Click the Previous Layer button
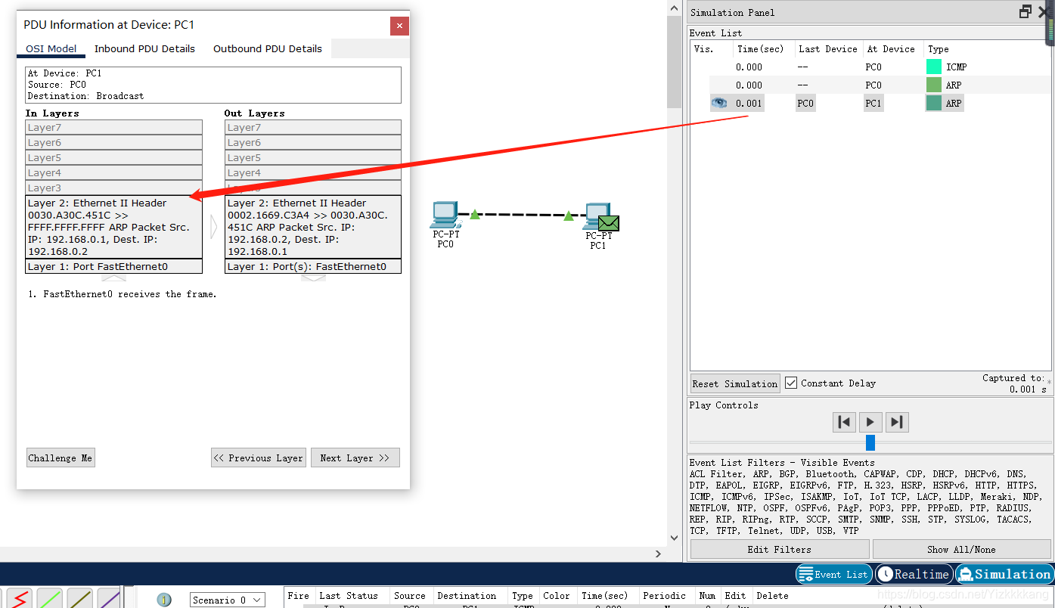Viewport: 1055px width, 608px height. (x=259, y=458)
